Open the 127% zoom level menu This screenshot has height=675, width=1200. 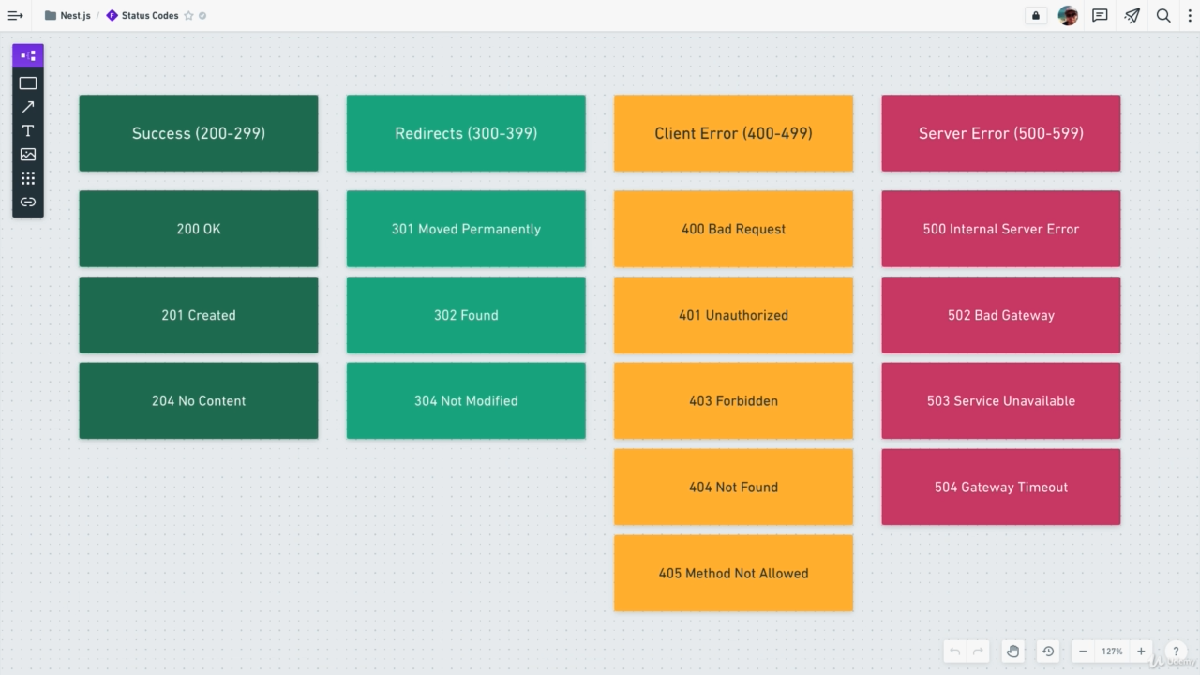coord(1112,652)
